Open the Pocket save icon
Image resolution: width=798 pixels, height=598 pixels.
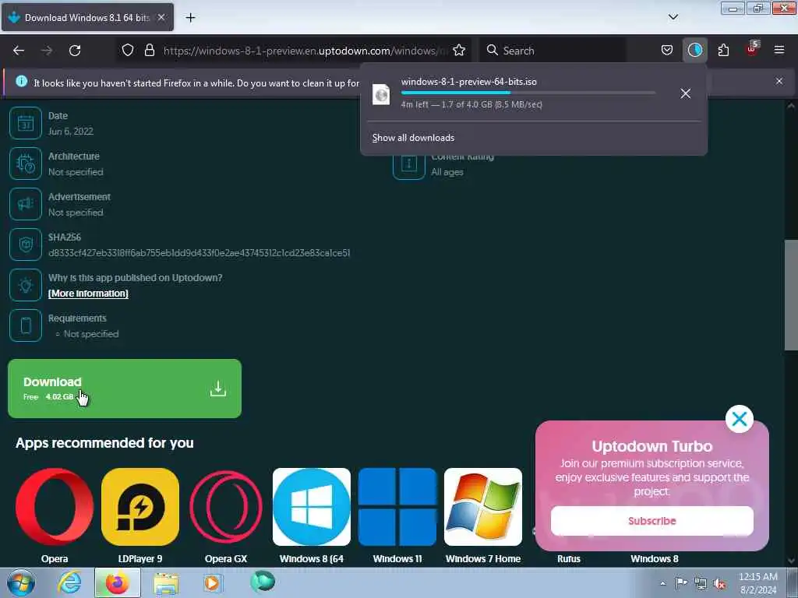(667, 50)
